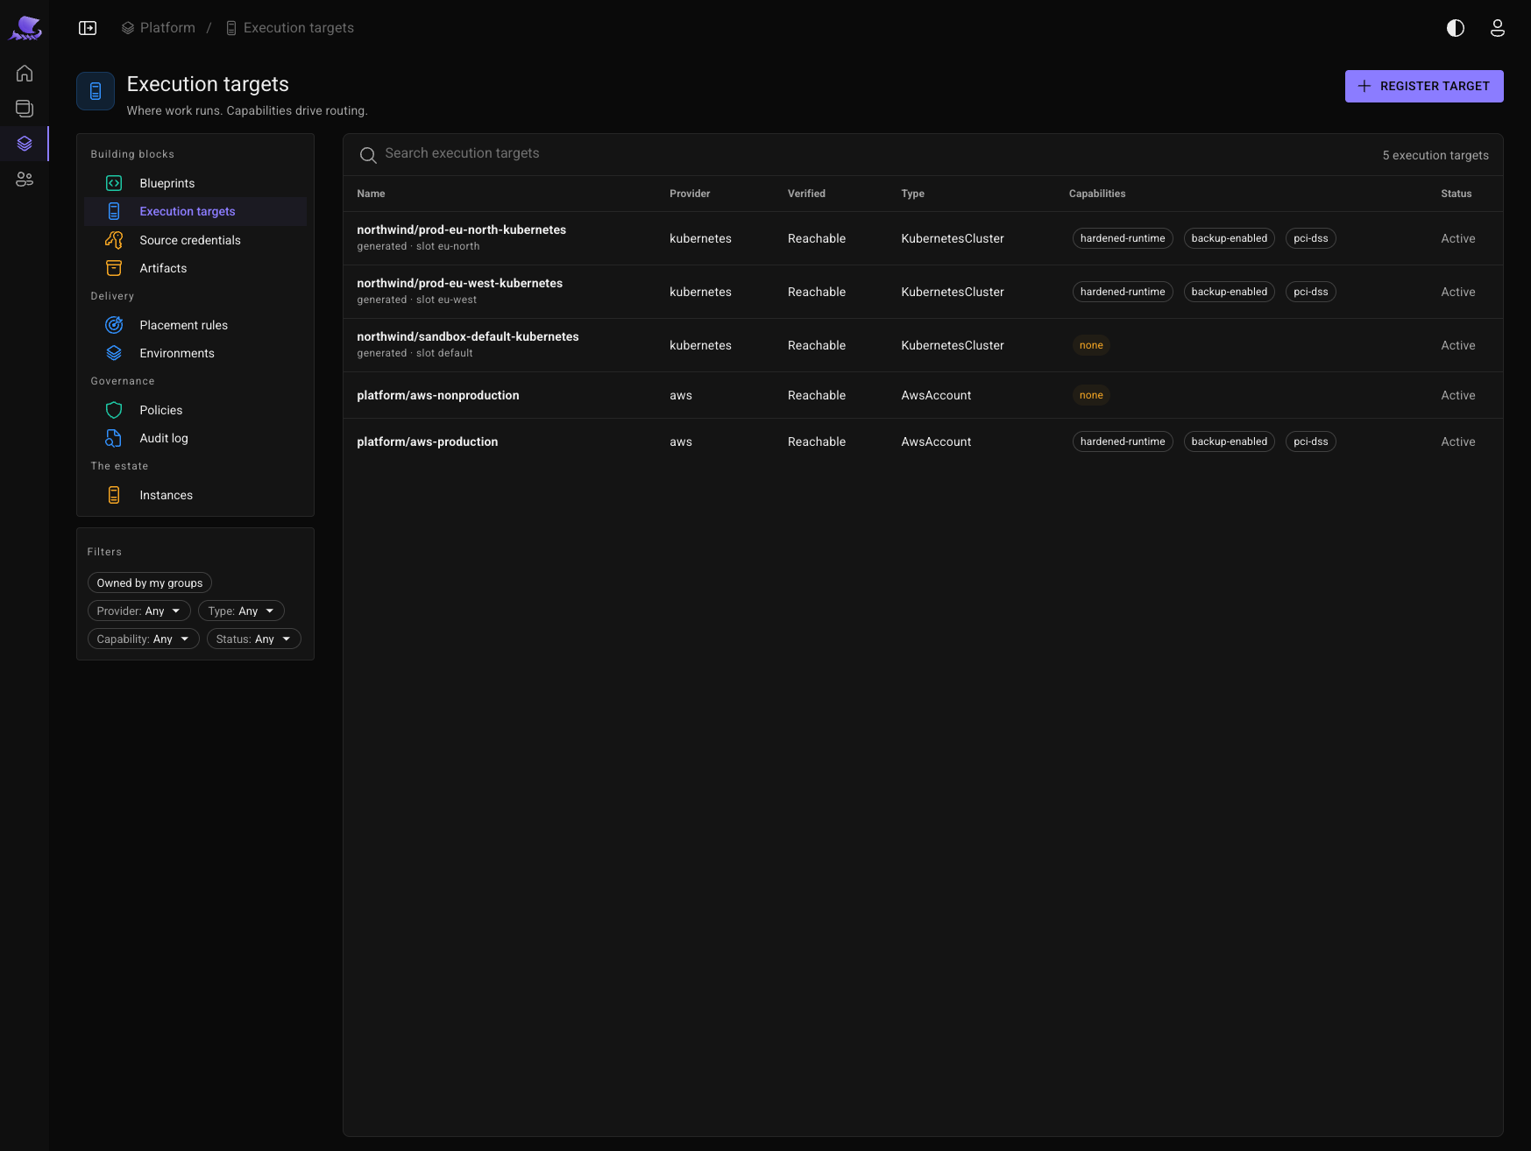1531x1151 pixels.
Task: Click the Artifacts archive box icon
Action: point(114,268)
